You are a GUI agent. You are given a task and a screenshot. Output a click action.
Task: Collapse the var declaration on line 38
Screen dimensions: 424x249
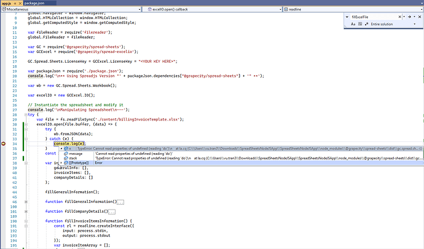point(26,163)
